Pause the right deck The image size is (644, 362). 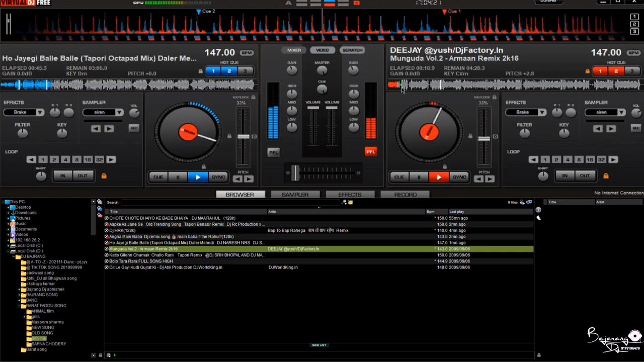tap(419, 177)
